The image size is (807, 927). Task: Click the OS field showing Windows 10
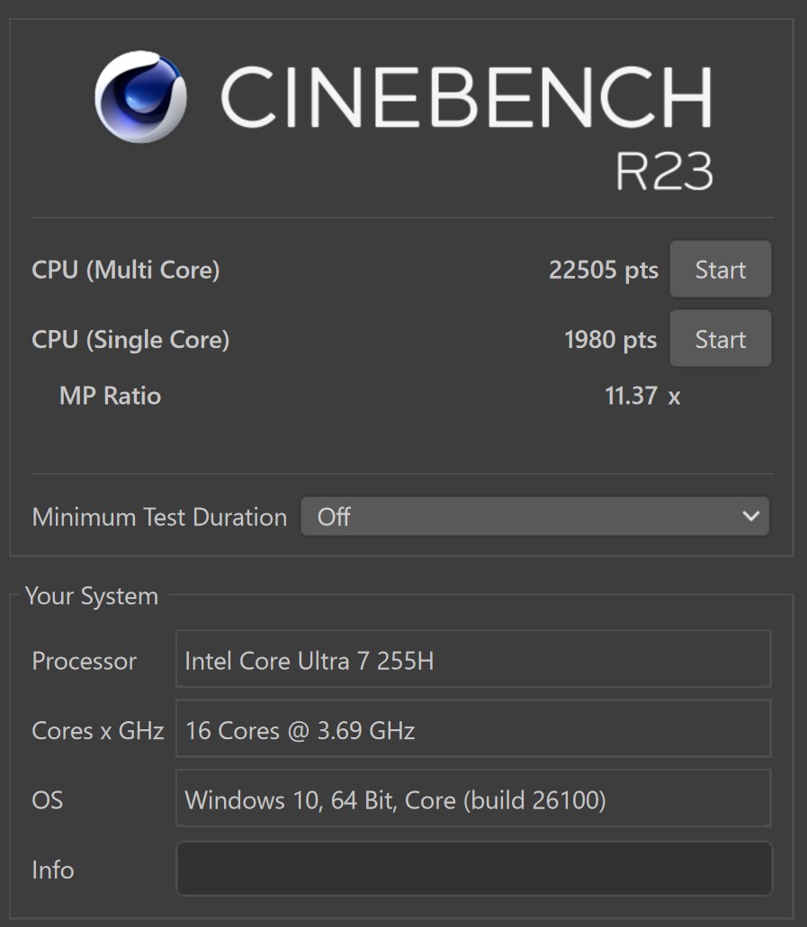click(473, 798)
